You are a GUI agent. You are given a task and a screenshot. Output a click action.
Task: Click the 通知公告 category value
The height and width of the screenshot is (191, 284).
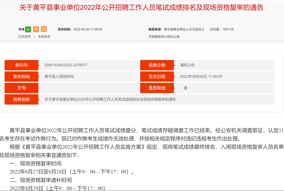(187, 65)
